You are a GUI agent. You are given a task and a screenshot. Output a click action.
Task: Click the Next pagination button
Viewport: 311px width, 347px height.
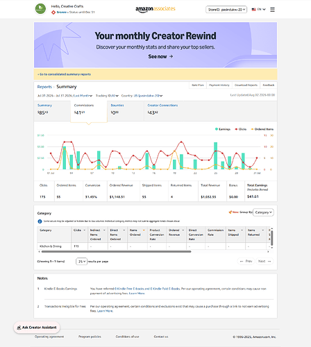click(x=264, y=261)
